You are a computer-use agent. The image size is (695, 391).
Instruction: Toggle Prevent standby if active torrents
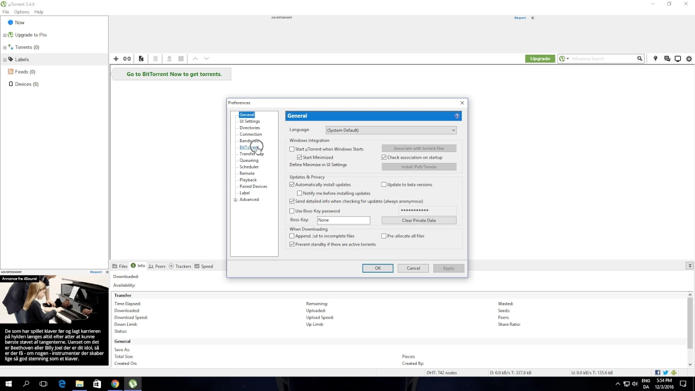(292, 244)
